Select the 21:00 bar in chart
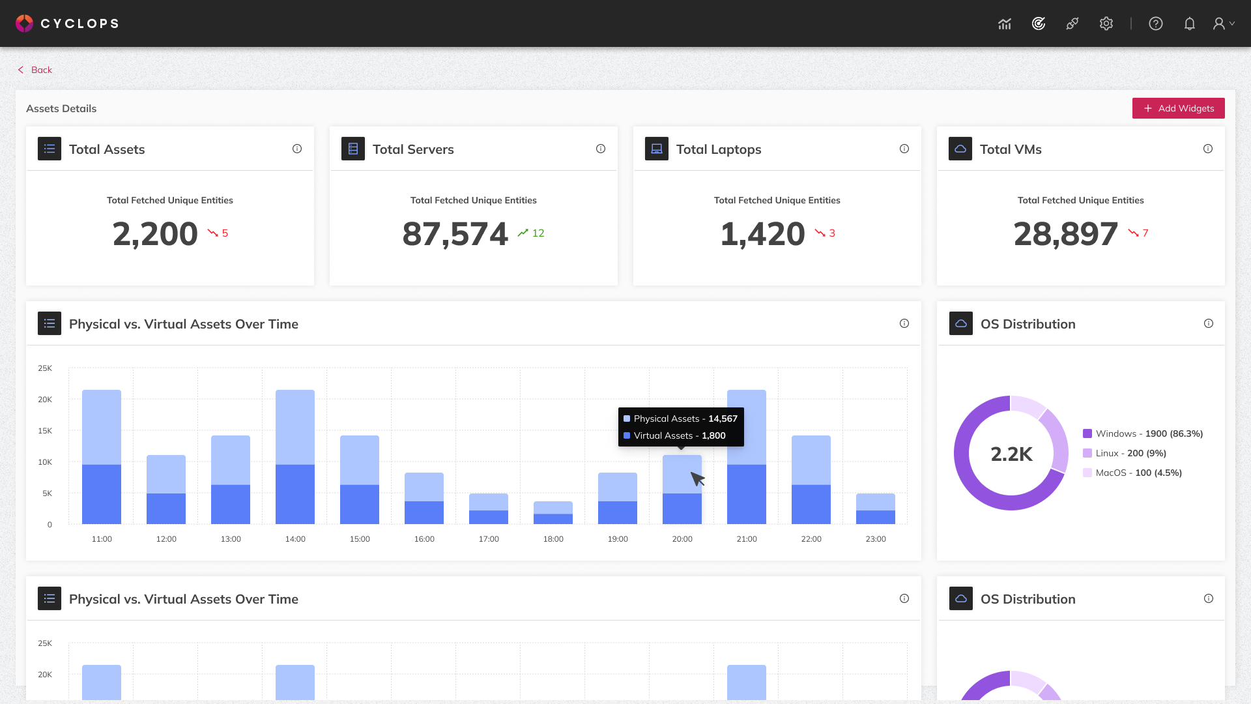This screenshot has height=704, width=1251. pos(747,457)
